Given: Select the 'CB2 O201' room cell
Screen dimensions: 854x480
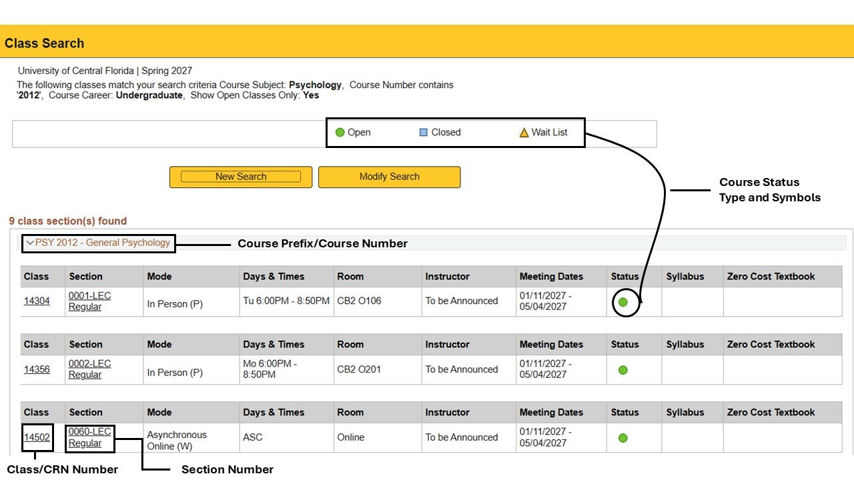Looking at the screenshot, I should tap(377, 369).
